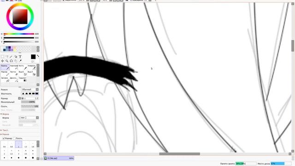Select the Eyedropper tool
This screenshot has height=166, width=295.
[x=20, y=61]
